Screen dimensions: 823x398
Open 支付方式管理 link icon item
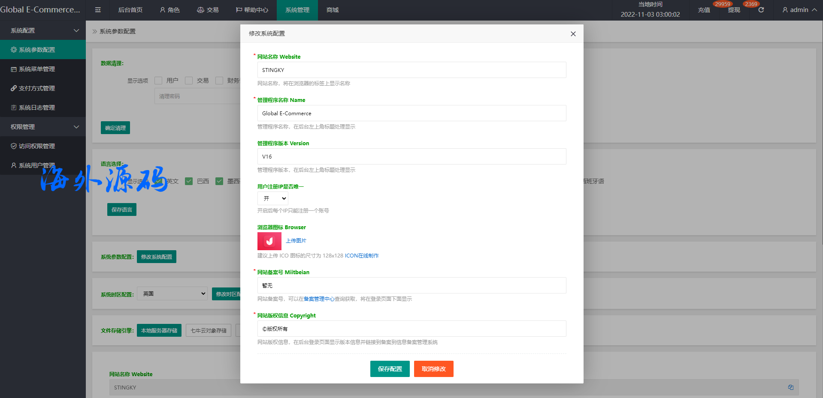[x=37, y=88]
